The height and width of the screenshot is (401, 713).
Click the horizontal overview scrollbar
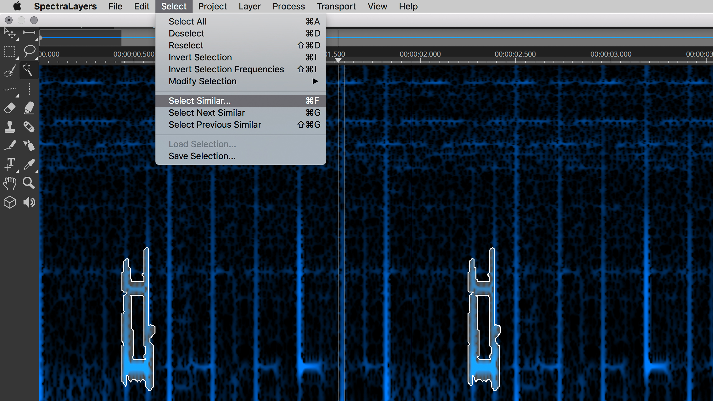pyautogui.click(x=81, y=37)
